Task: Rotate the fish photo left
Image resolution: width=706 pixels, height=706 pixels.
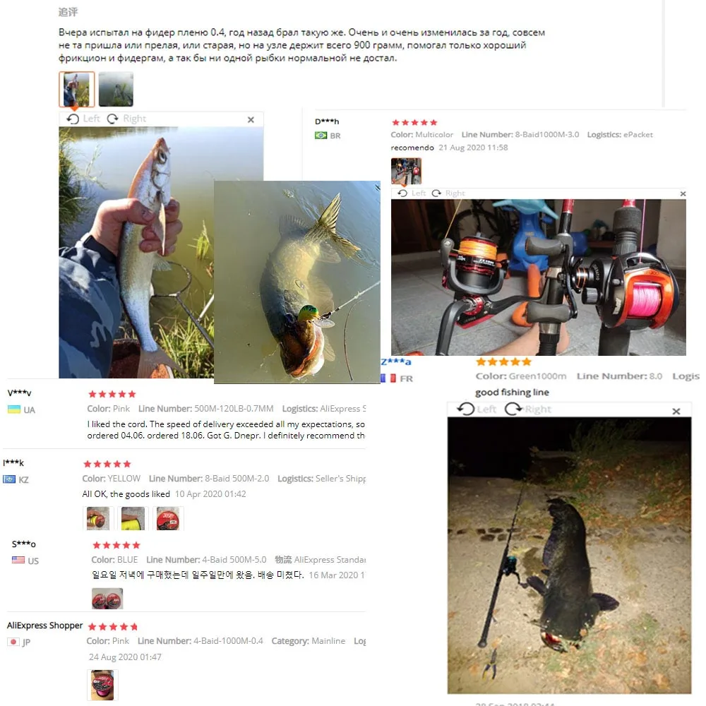Action: click(x=83, y=119)
